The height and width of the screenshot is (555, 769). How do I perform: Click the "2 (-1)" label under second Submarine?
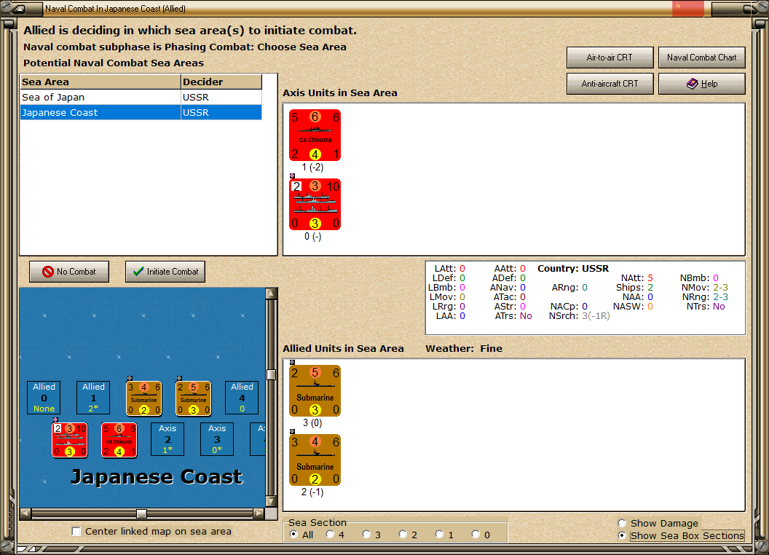[x=312, y=492]
